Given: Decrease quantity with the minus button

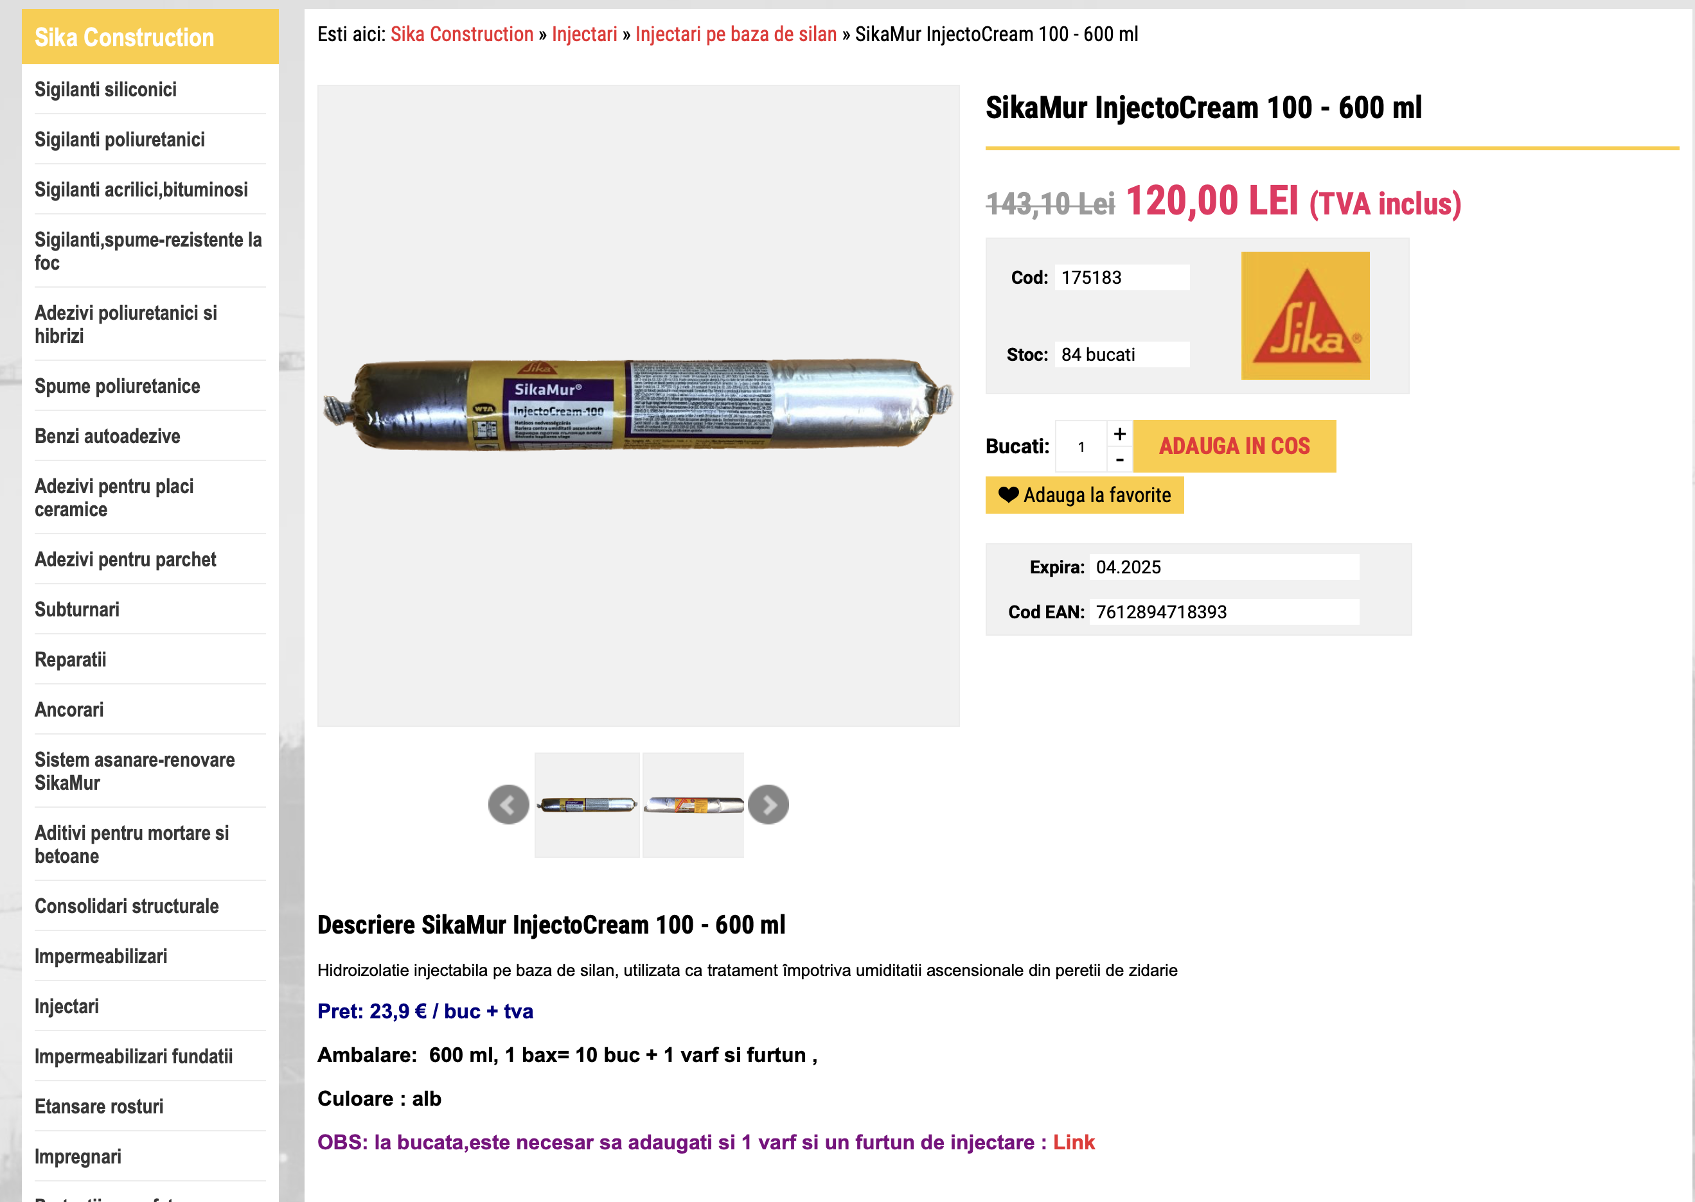Looking at the screenshot, I should pyautogui.click(x=1120, y=460).
